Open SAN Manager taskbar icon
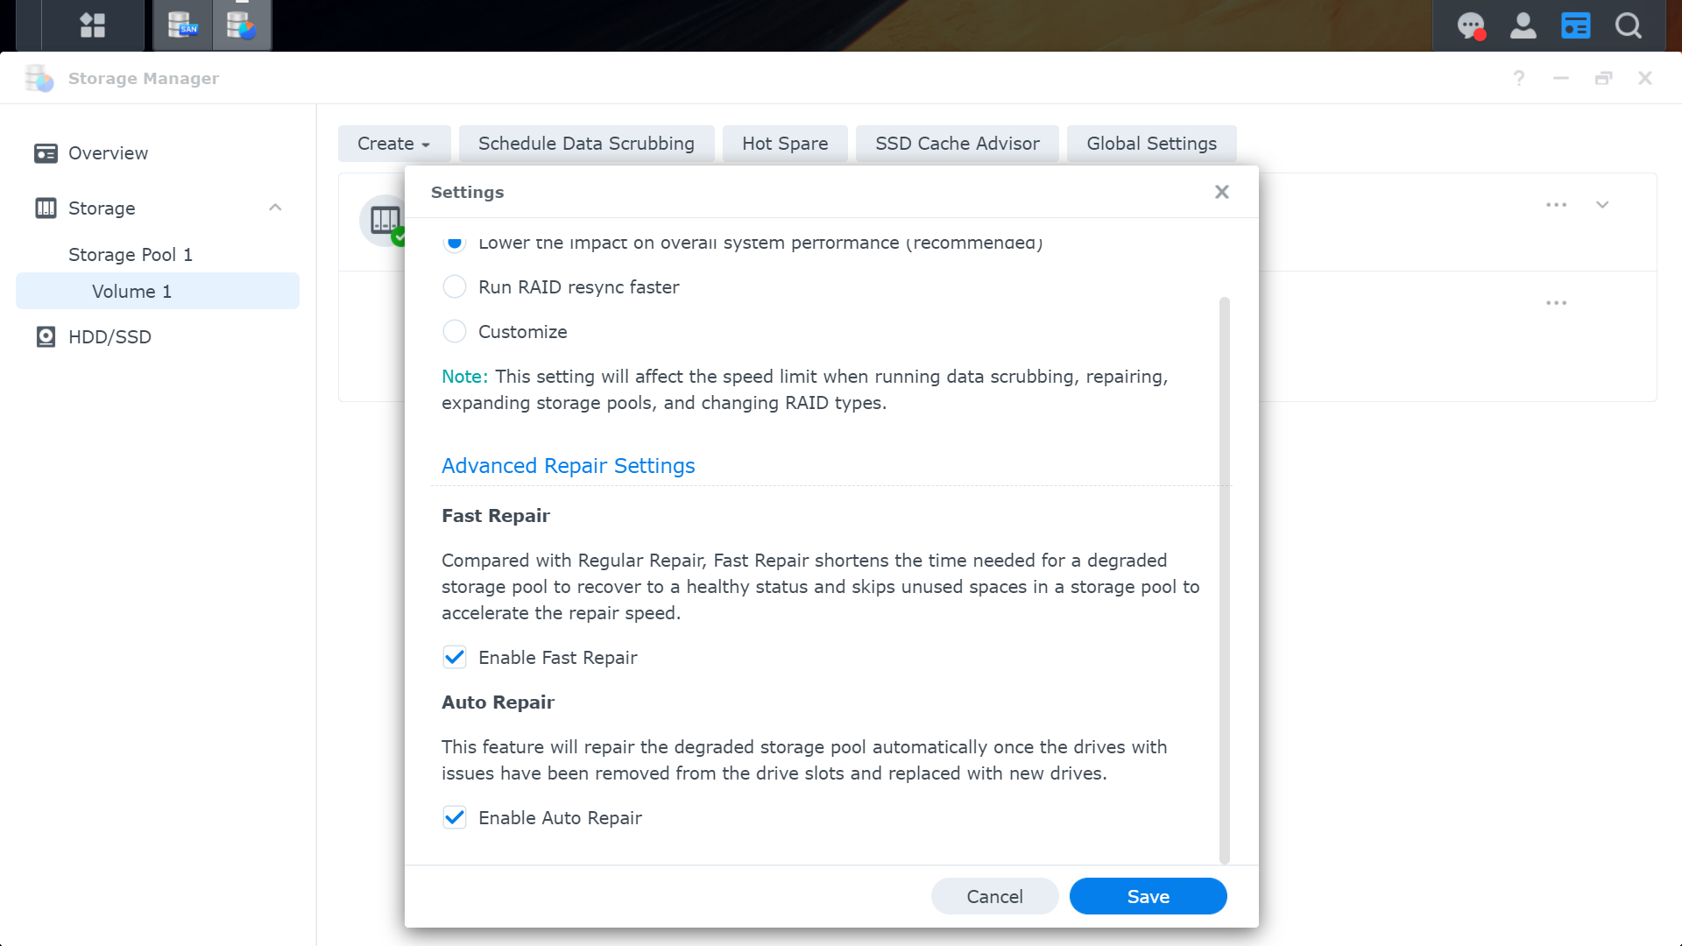1682x946 pixels. 182,25
